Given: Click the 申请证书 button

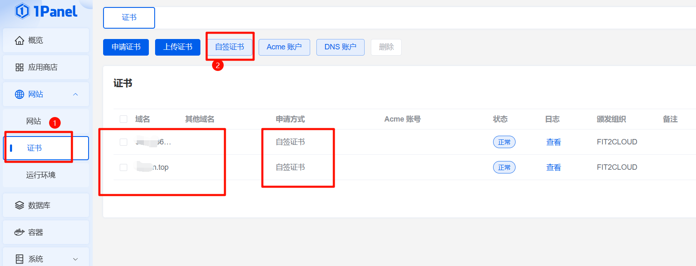Looking at the screenshot, I should [x=126, y=47].
